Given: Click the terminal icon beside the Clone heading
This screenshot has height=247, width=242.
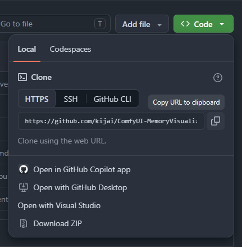Looking at the screenshot, I should pyautogui.click(x=22, y=77).
